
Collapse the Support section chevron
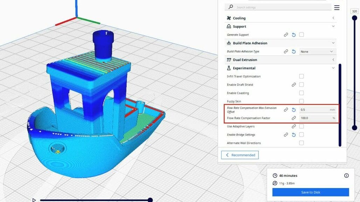tap(333, 26)
